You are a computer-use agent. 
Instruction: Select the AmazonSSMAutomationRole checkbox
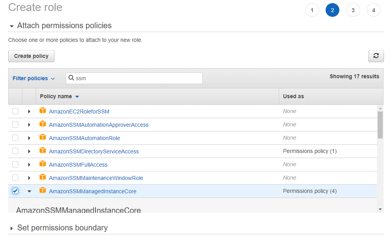tap(15, 138)
